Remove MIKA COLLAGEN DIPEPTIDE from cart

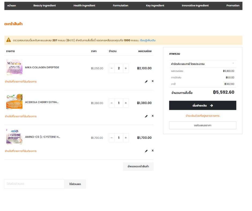pos(153,81)
